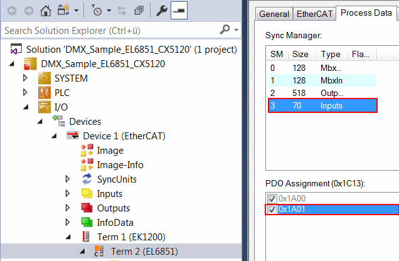Click the I/O node icon

[45, 107]
